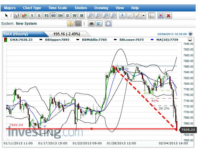198x149 pixels.
Task: Select the 60-minute time scale
Action: (x=53, y=16)
